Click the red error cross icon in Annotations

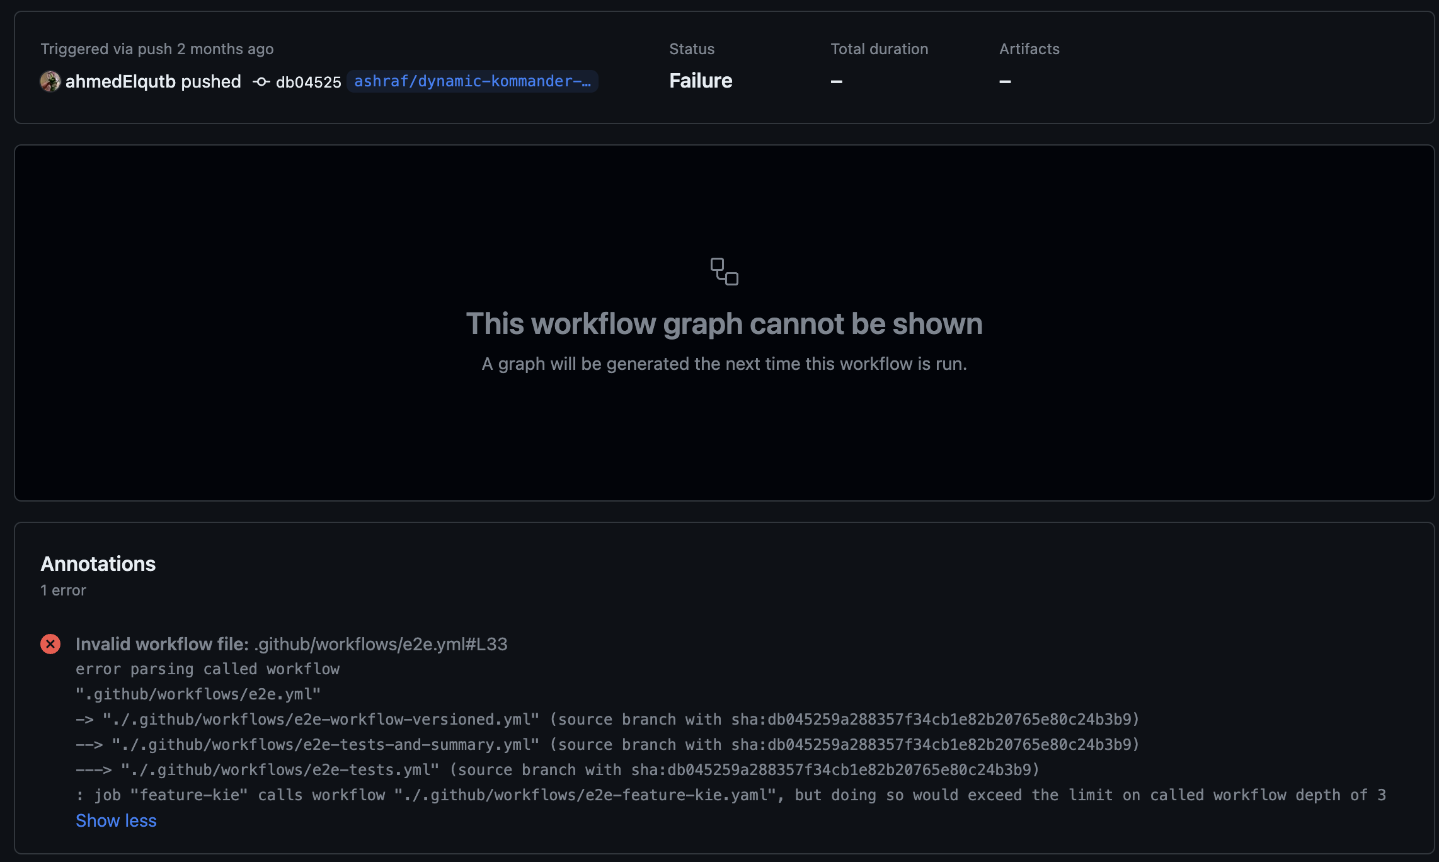(x=50, y=644)
